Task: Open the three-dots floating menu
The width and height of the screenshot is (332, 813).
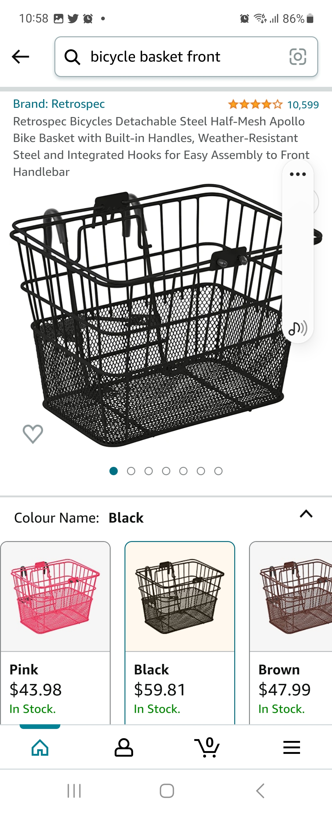Action: tap(298, 174)
